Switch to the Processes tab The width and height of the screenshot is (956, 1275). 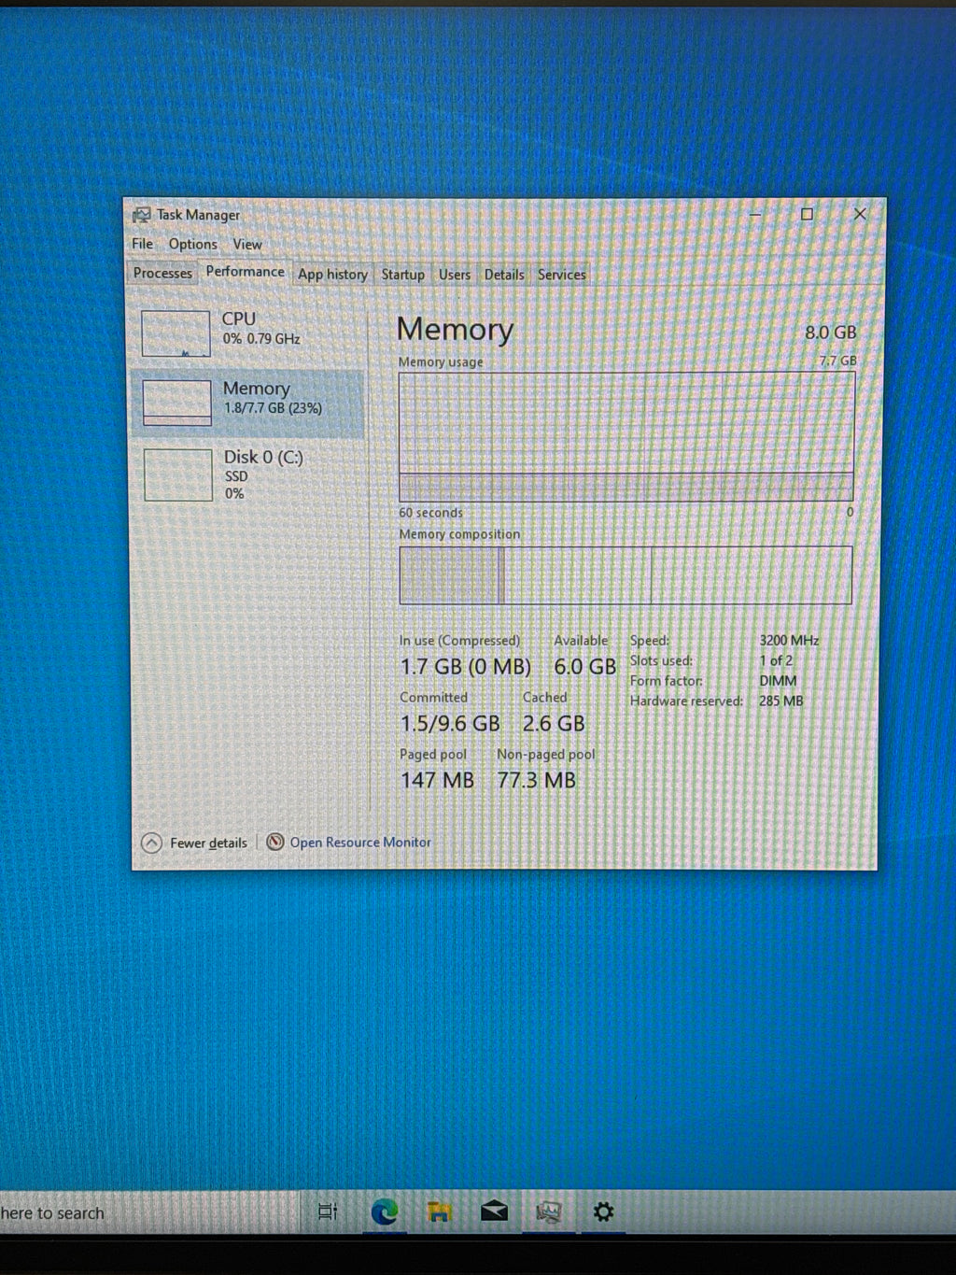(x=162, y=273)
